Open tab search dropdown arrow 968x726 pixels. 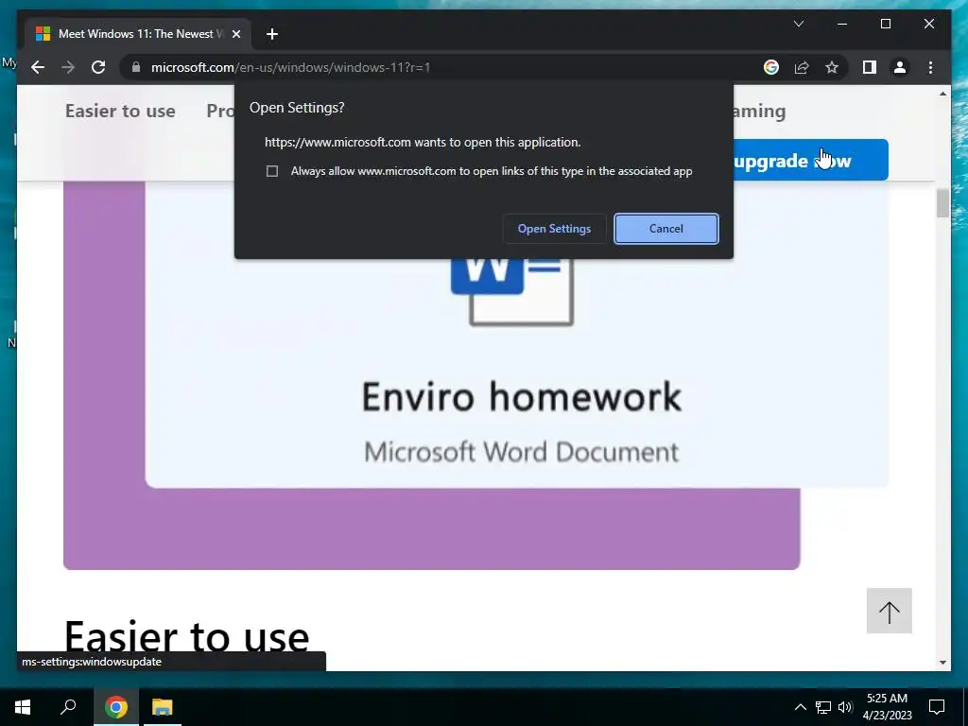tap(798, 24)
